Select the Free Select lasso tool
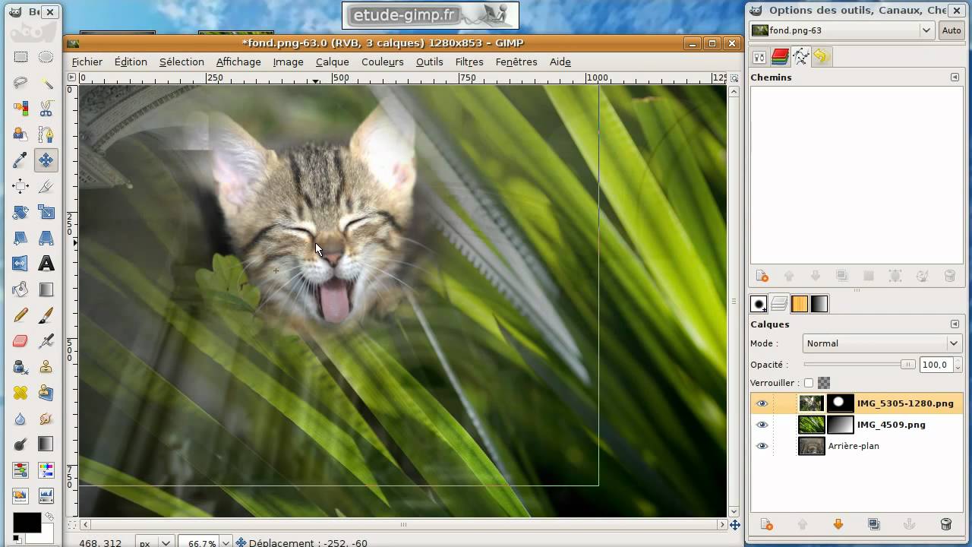This screenshot has height=547, width=972. click(x=21, y=83)
